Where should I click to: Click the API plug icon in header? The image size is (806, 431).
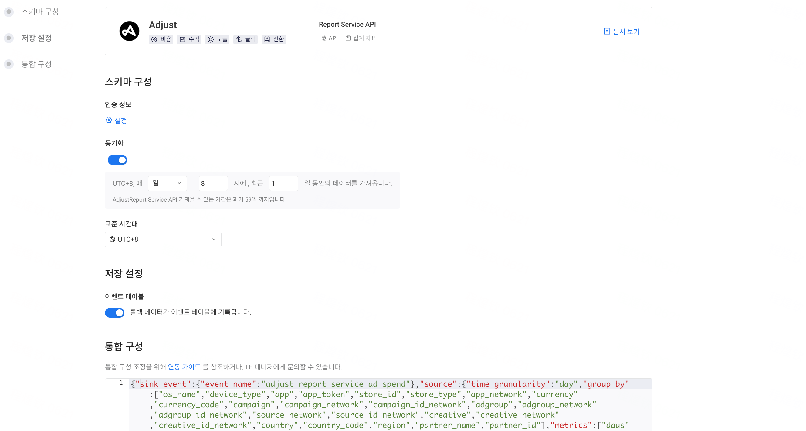[324, 38]
